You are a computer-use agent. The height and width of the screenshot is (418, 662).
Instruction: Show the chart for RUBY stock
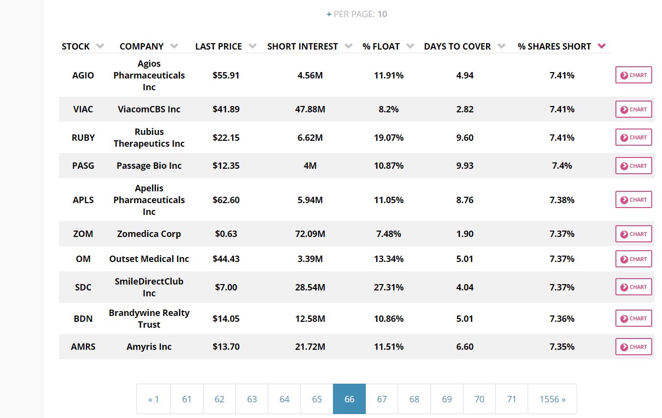tap(633, 137)
